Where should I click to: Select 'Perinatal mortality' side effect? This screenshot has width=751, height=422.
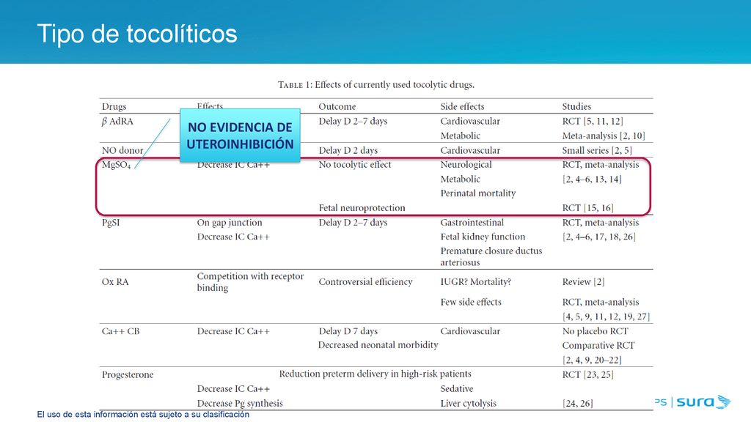(478, 193)
